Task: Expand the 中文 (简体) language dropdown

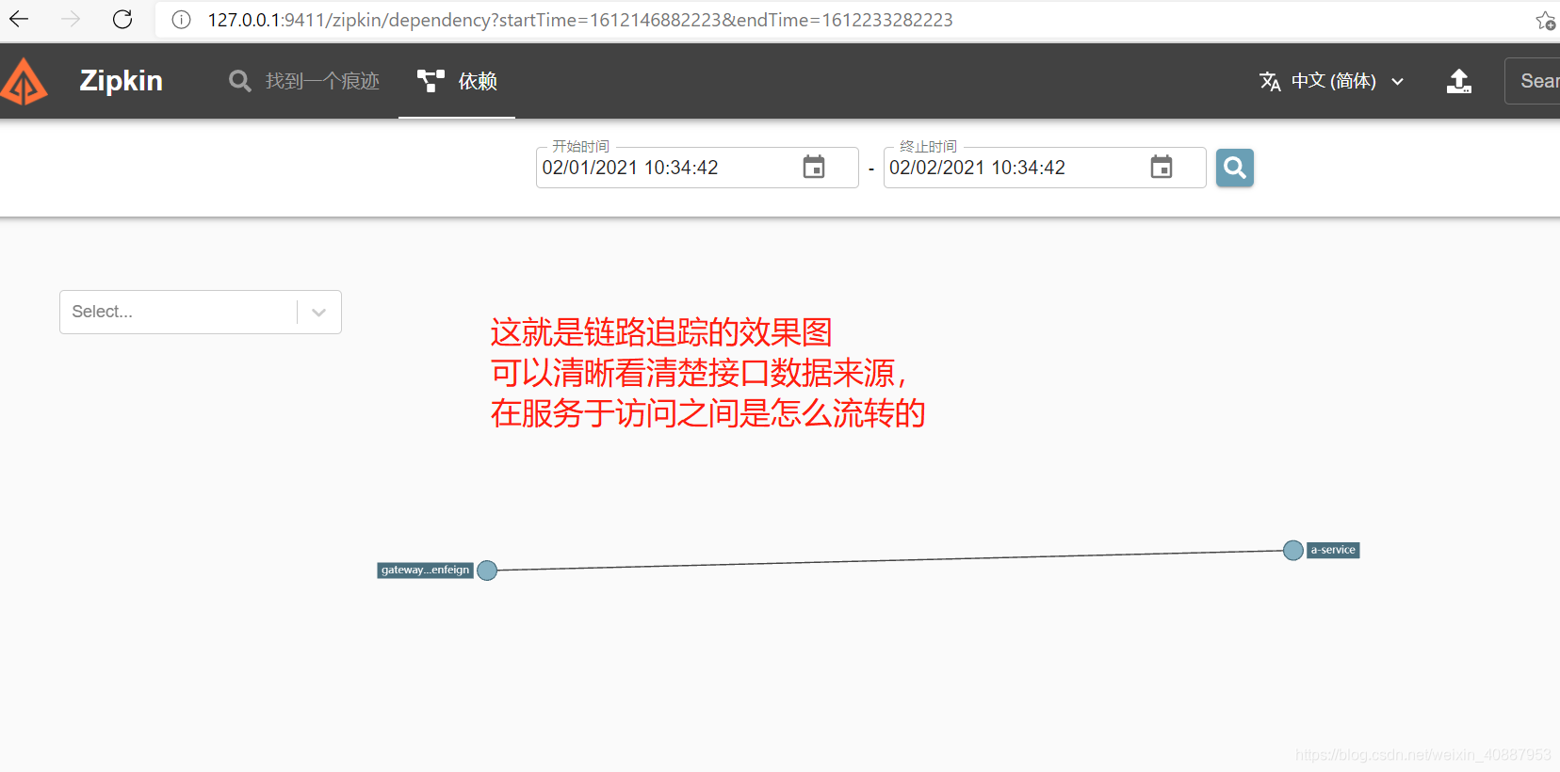Action: click(x=1332, y=81)
